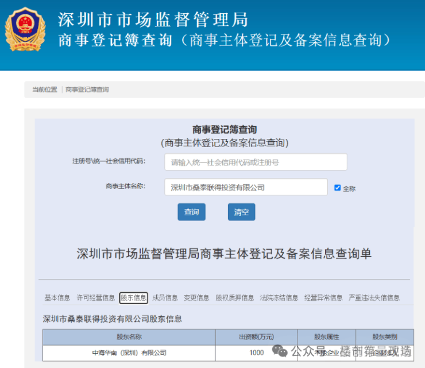
Task: View the 严重违法失信信息 tab
Action: click(374, 298)
